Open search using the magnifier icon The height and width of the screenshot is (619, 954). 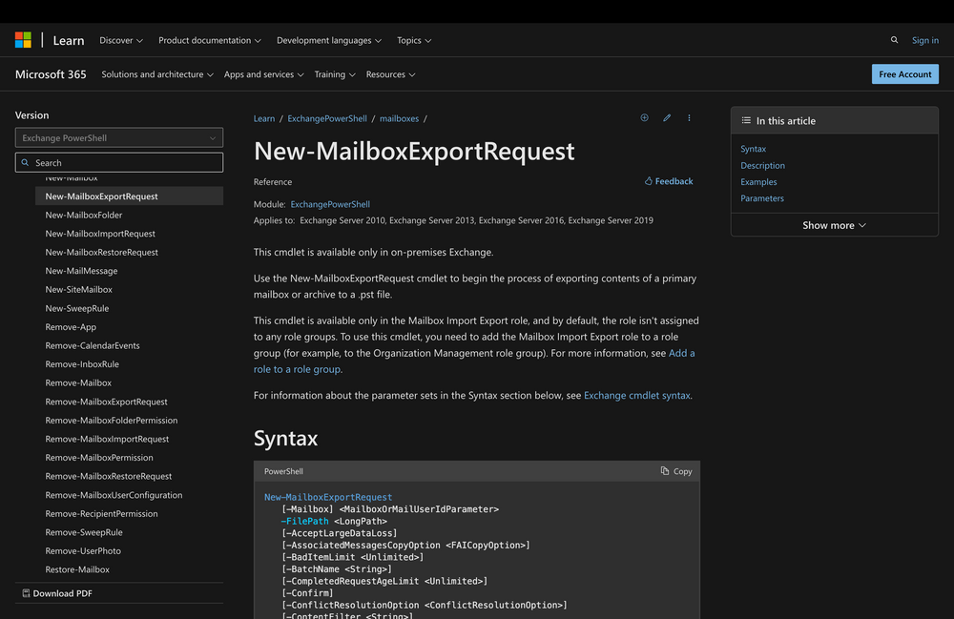click(x=894, y=39)
